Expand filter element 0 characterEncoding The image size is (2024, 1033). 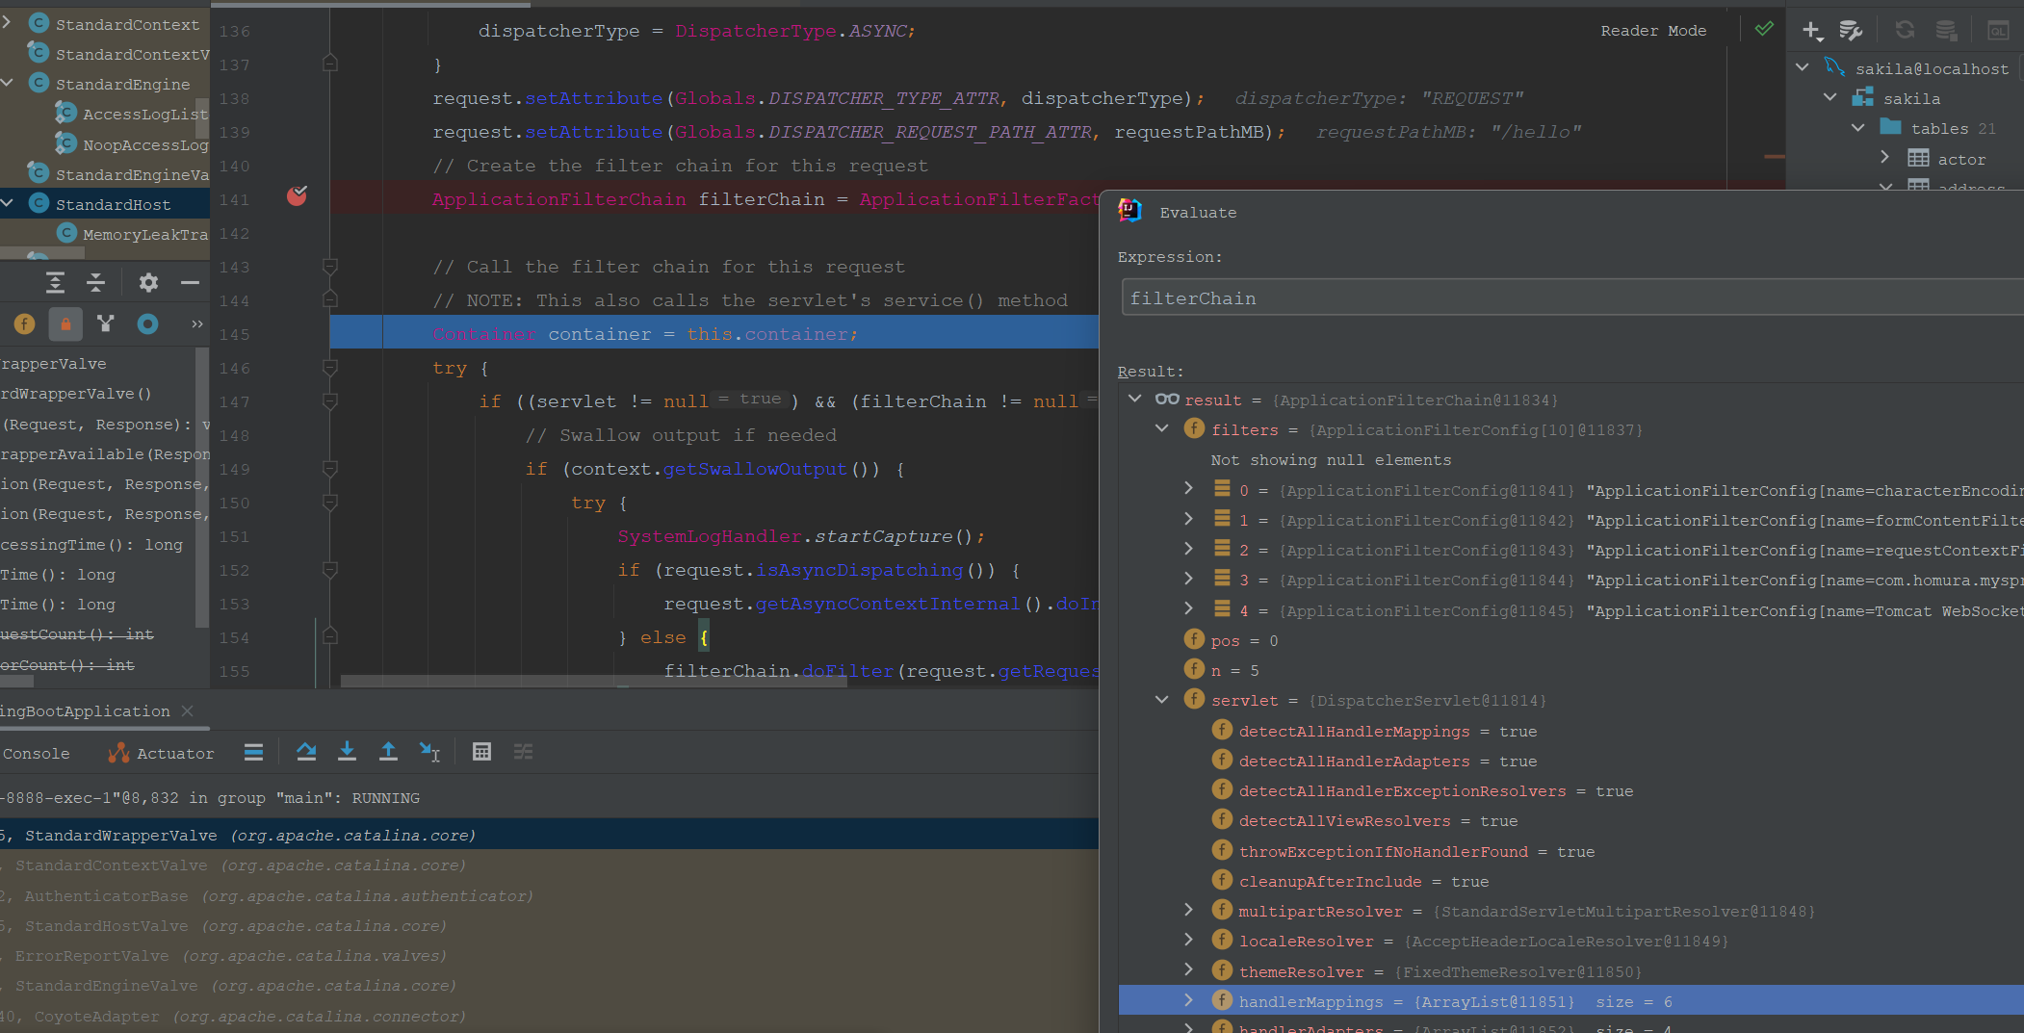[1189, 489]
